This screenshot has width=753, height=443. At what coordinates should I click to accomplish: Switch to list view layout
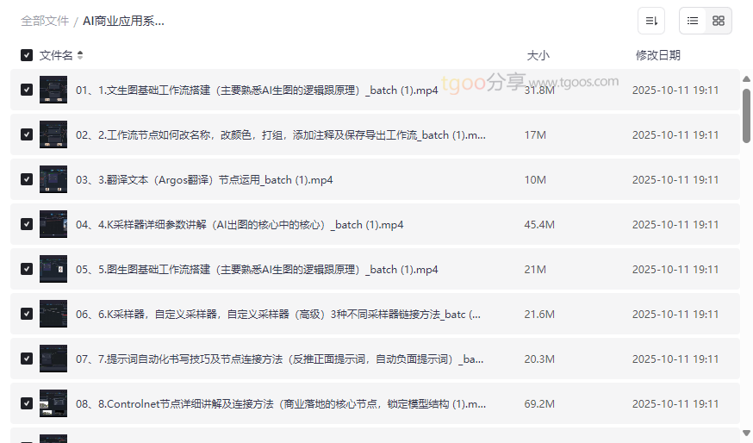[693, 21]
